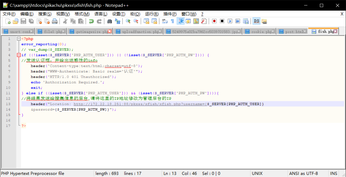The height and width of the screenshot is (177, 346).
Task: Open the ? help menu
Action: pos(202,14)
